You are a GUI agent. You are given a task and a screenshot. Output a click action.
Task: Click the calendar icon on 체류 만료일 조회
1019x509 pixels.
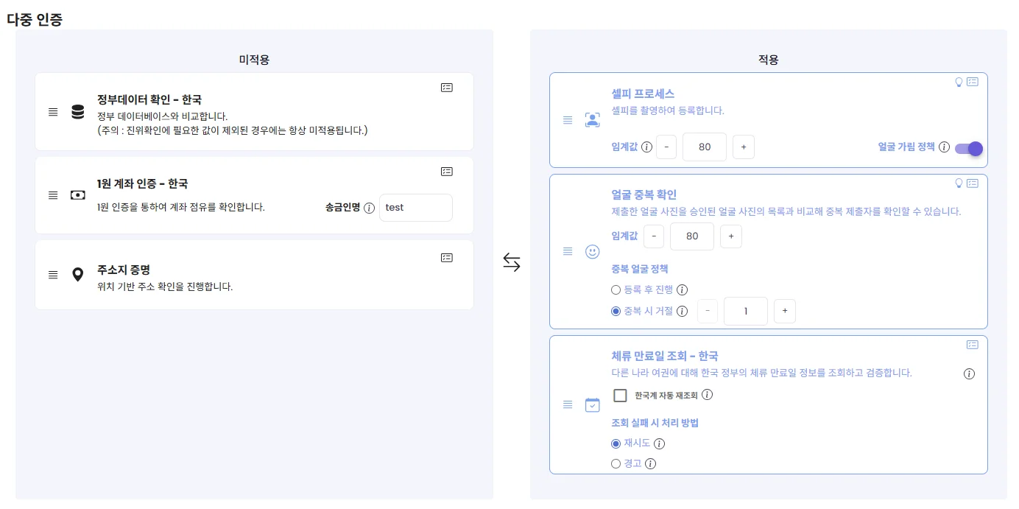[x=592, y=404]
